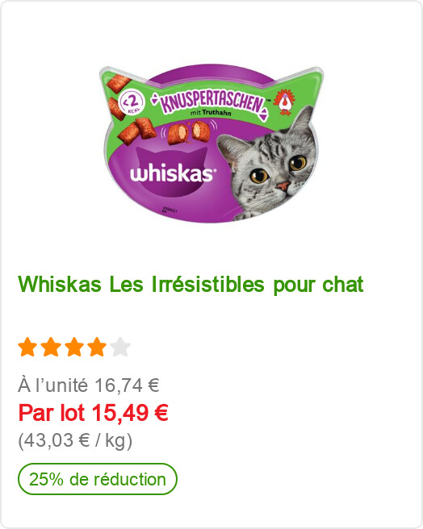
Task: Click the 43,03 € / kg price text
Action: 75,440
